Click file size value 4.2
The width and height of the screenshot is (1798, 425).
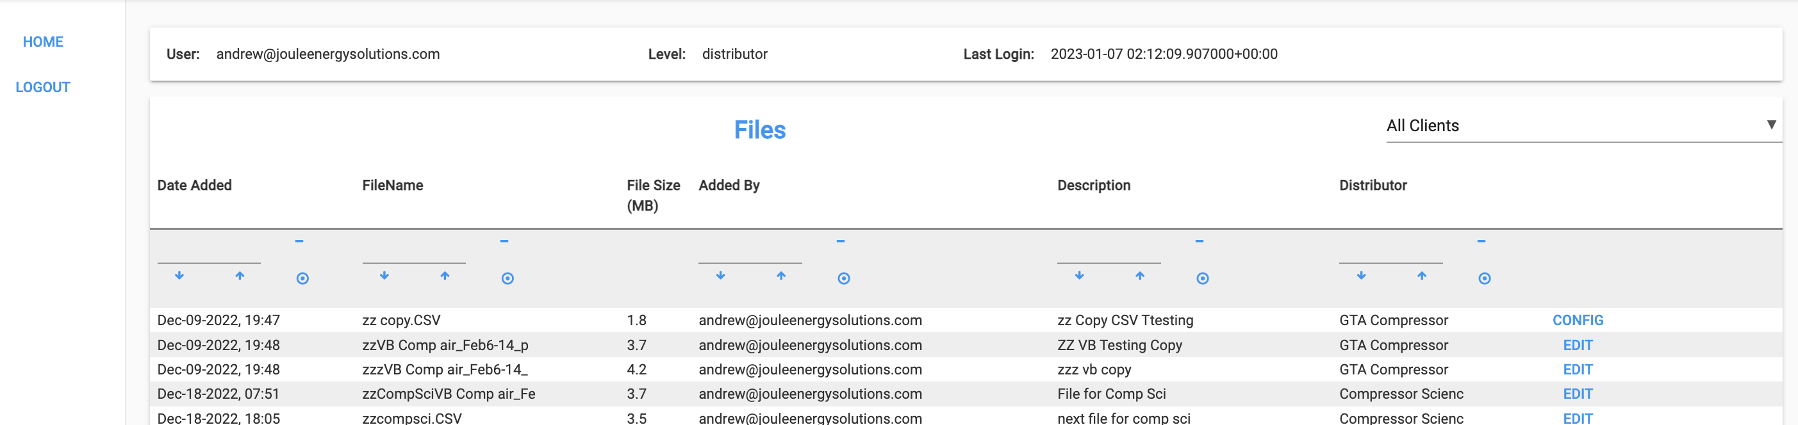636,370
